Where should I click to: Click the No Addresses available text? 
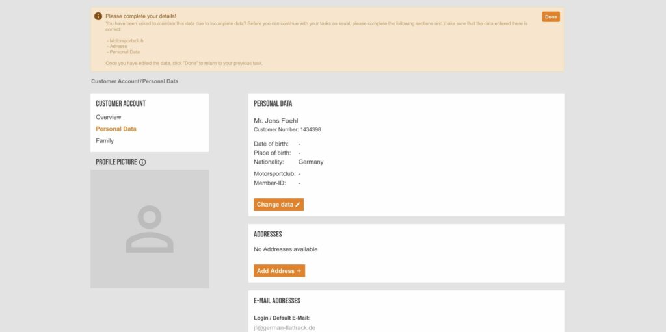(x=286, y=249)
